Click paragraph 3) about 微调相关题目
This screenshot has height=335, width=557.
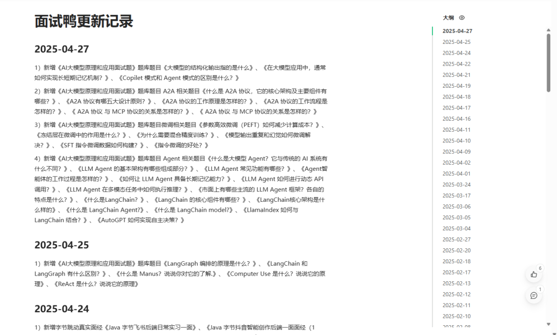[180, 135]
